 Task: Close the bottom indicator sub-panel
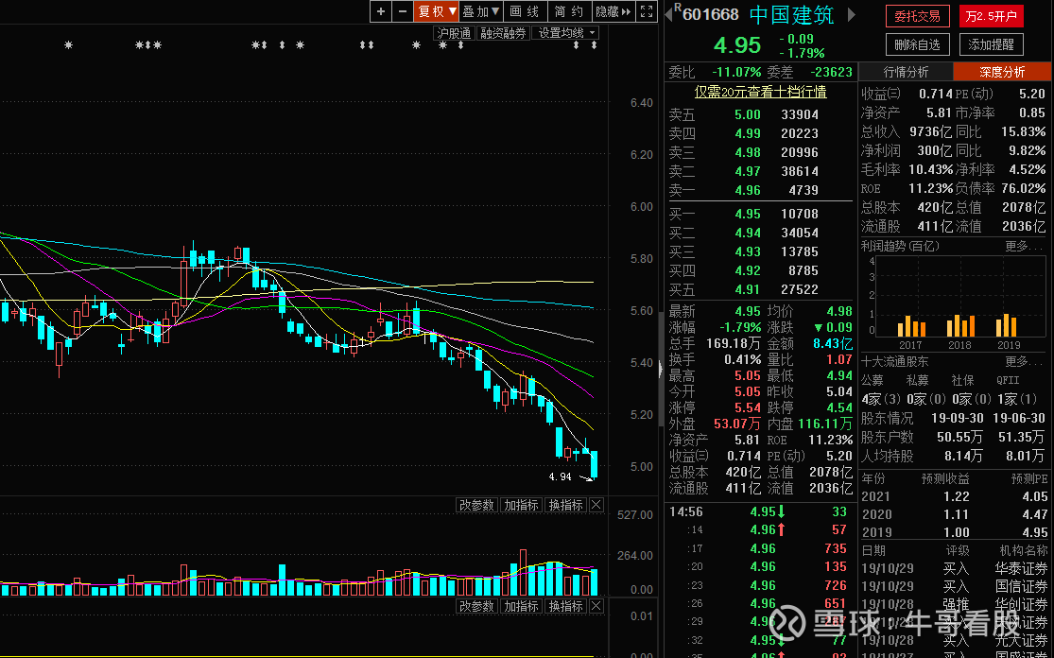click(596, 606)
